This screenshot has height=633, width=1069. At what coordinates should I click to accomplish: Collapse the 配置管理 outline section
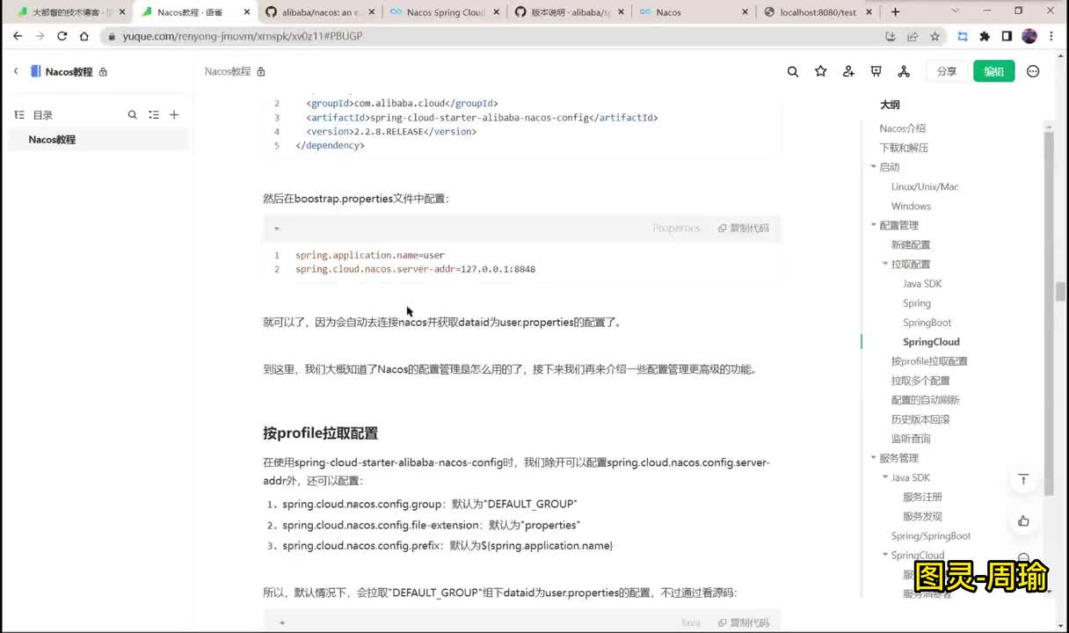874,225
